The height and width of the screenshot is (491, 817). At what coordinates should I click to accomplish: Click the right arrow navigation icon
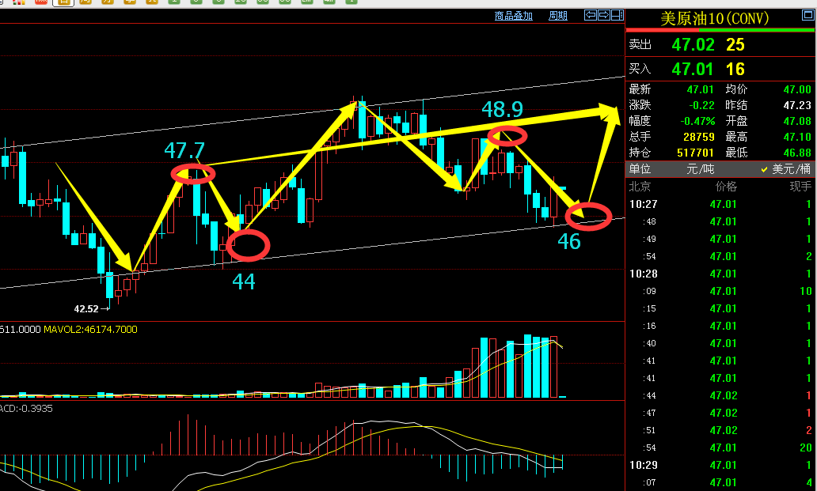(604, 15)
